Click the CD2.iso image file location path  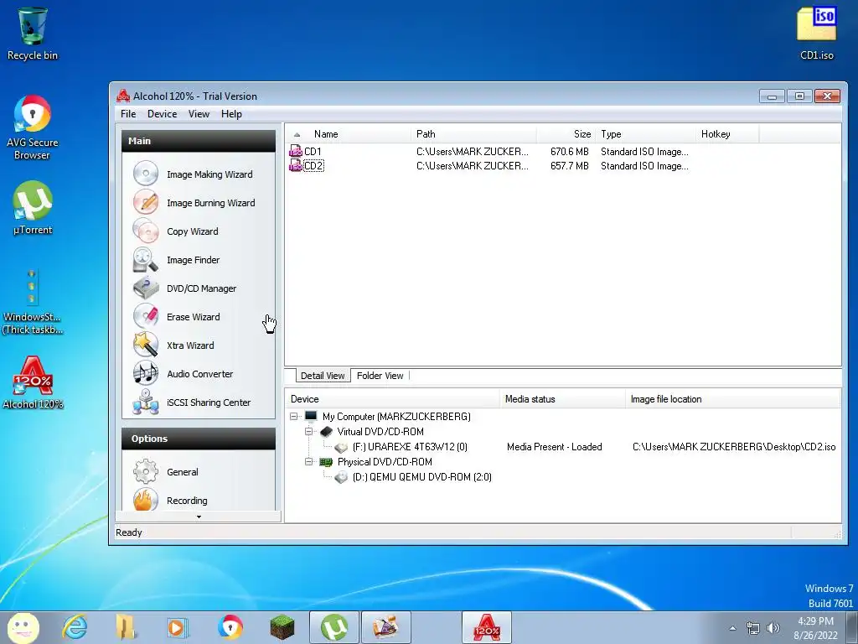click(x=734, y=447)
